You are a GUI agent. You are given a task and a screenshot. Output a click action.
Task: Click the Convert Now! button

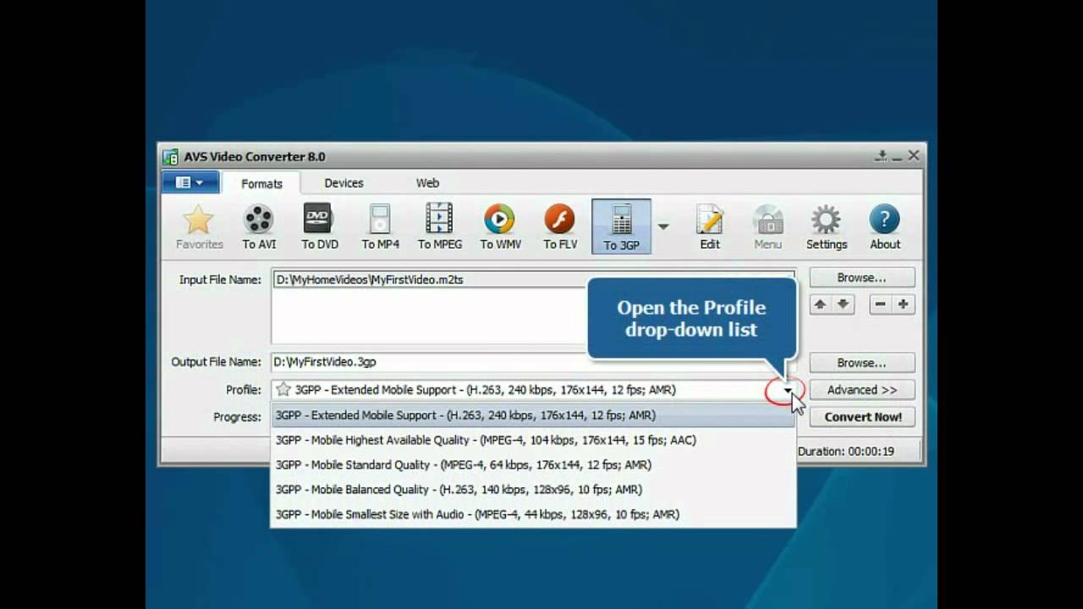[x=863, y=417]
